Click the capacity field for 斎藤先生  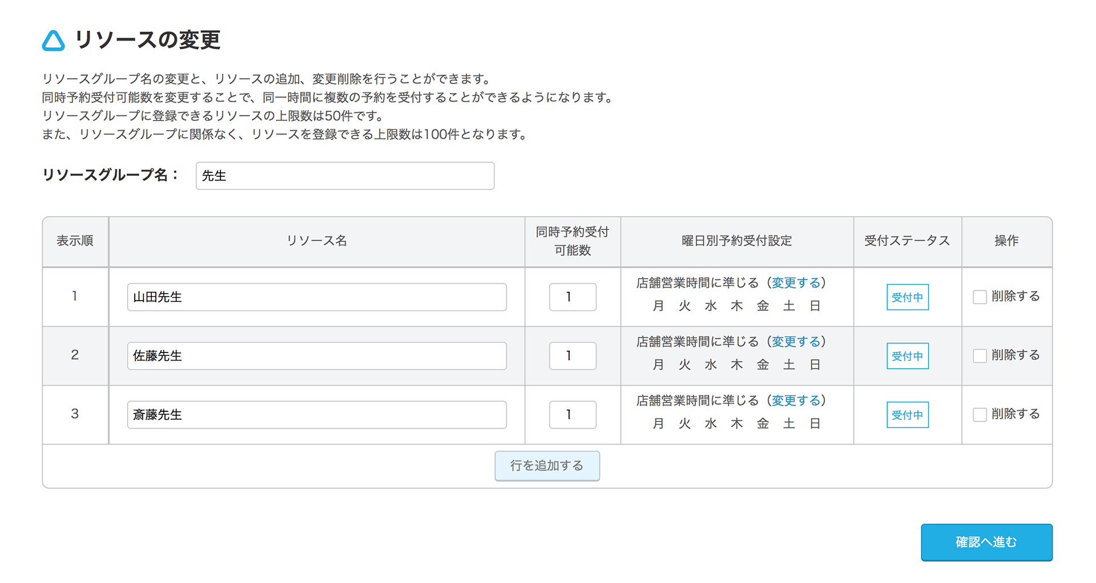(573, 415)
